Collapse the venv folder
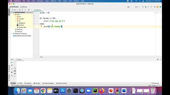 click(14, 15)
